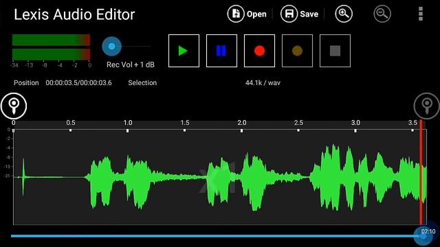Click the 0.5 second ruler mark
Screen dimensions: 440x247
[x=71, y=123]
